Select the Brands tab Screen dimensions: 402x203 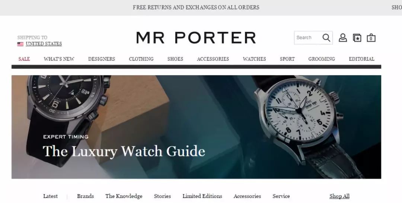coord(85,196)
